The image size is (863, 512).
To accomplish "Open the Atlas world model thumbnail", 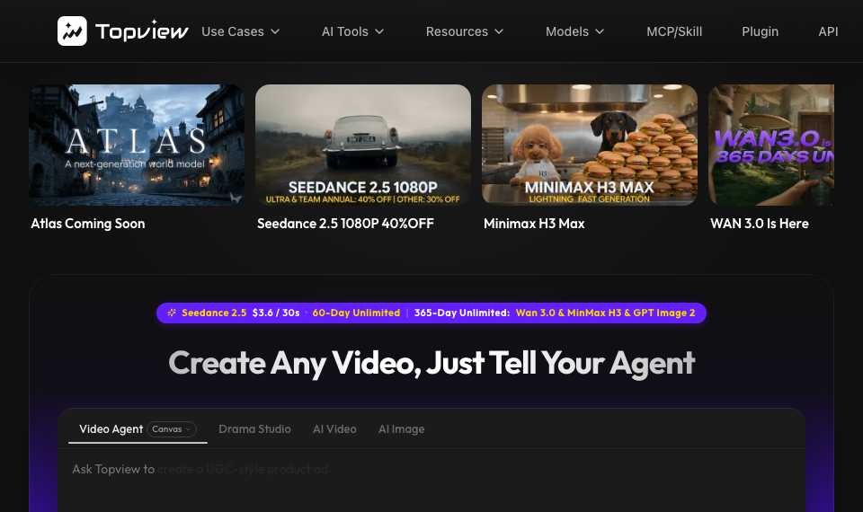I will [x=137, y=145].
